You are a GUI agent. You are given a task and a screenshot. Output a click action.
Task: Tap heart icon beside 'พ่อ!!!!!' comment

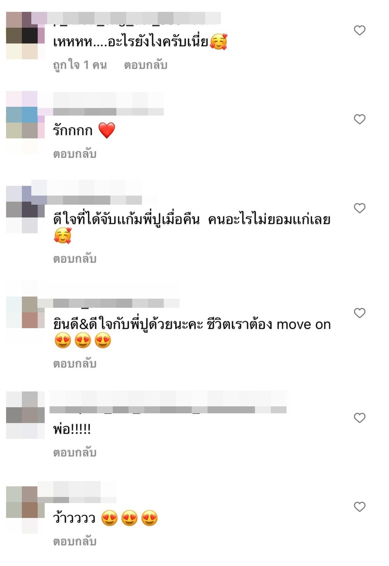pyautogui.click(x=360, y=418)
